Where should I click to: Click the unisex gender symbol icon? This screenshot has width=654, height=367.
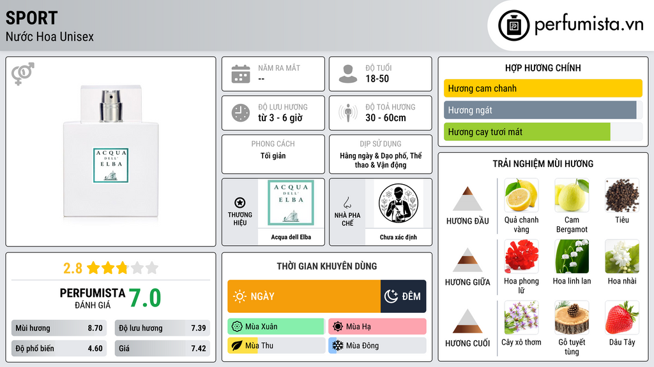23,74
